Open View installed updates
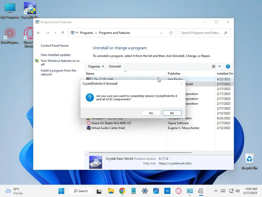The width and height of the screenshot is (262, 197). click(56, 55)
